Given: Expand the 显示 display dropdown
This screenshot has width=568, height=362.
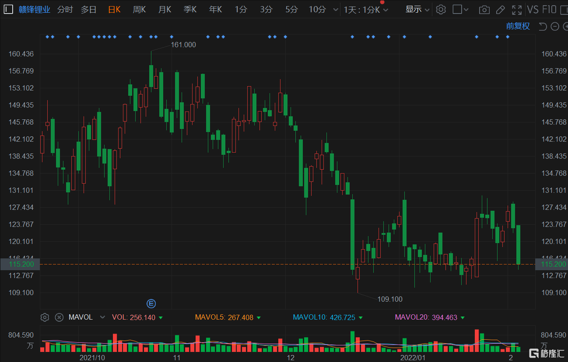Looking at the screenshot, I should [417, 9].
